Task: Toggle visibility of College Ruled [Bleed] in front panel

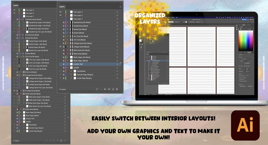Action: click(x=60, y=47)
